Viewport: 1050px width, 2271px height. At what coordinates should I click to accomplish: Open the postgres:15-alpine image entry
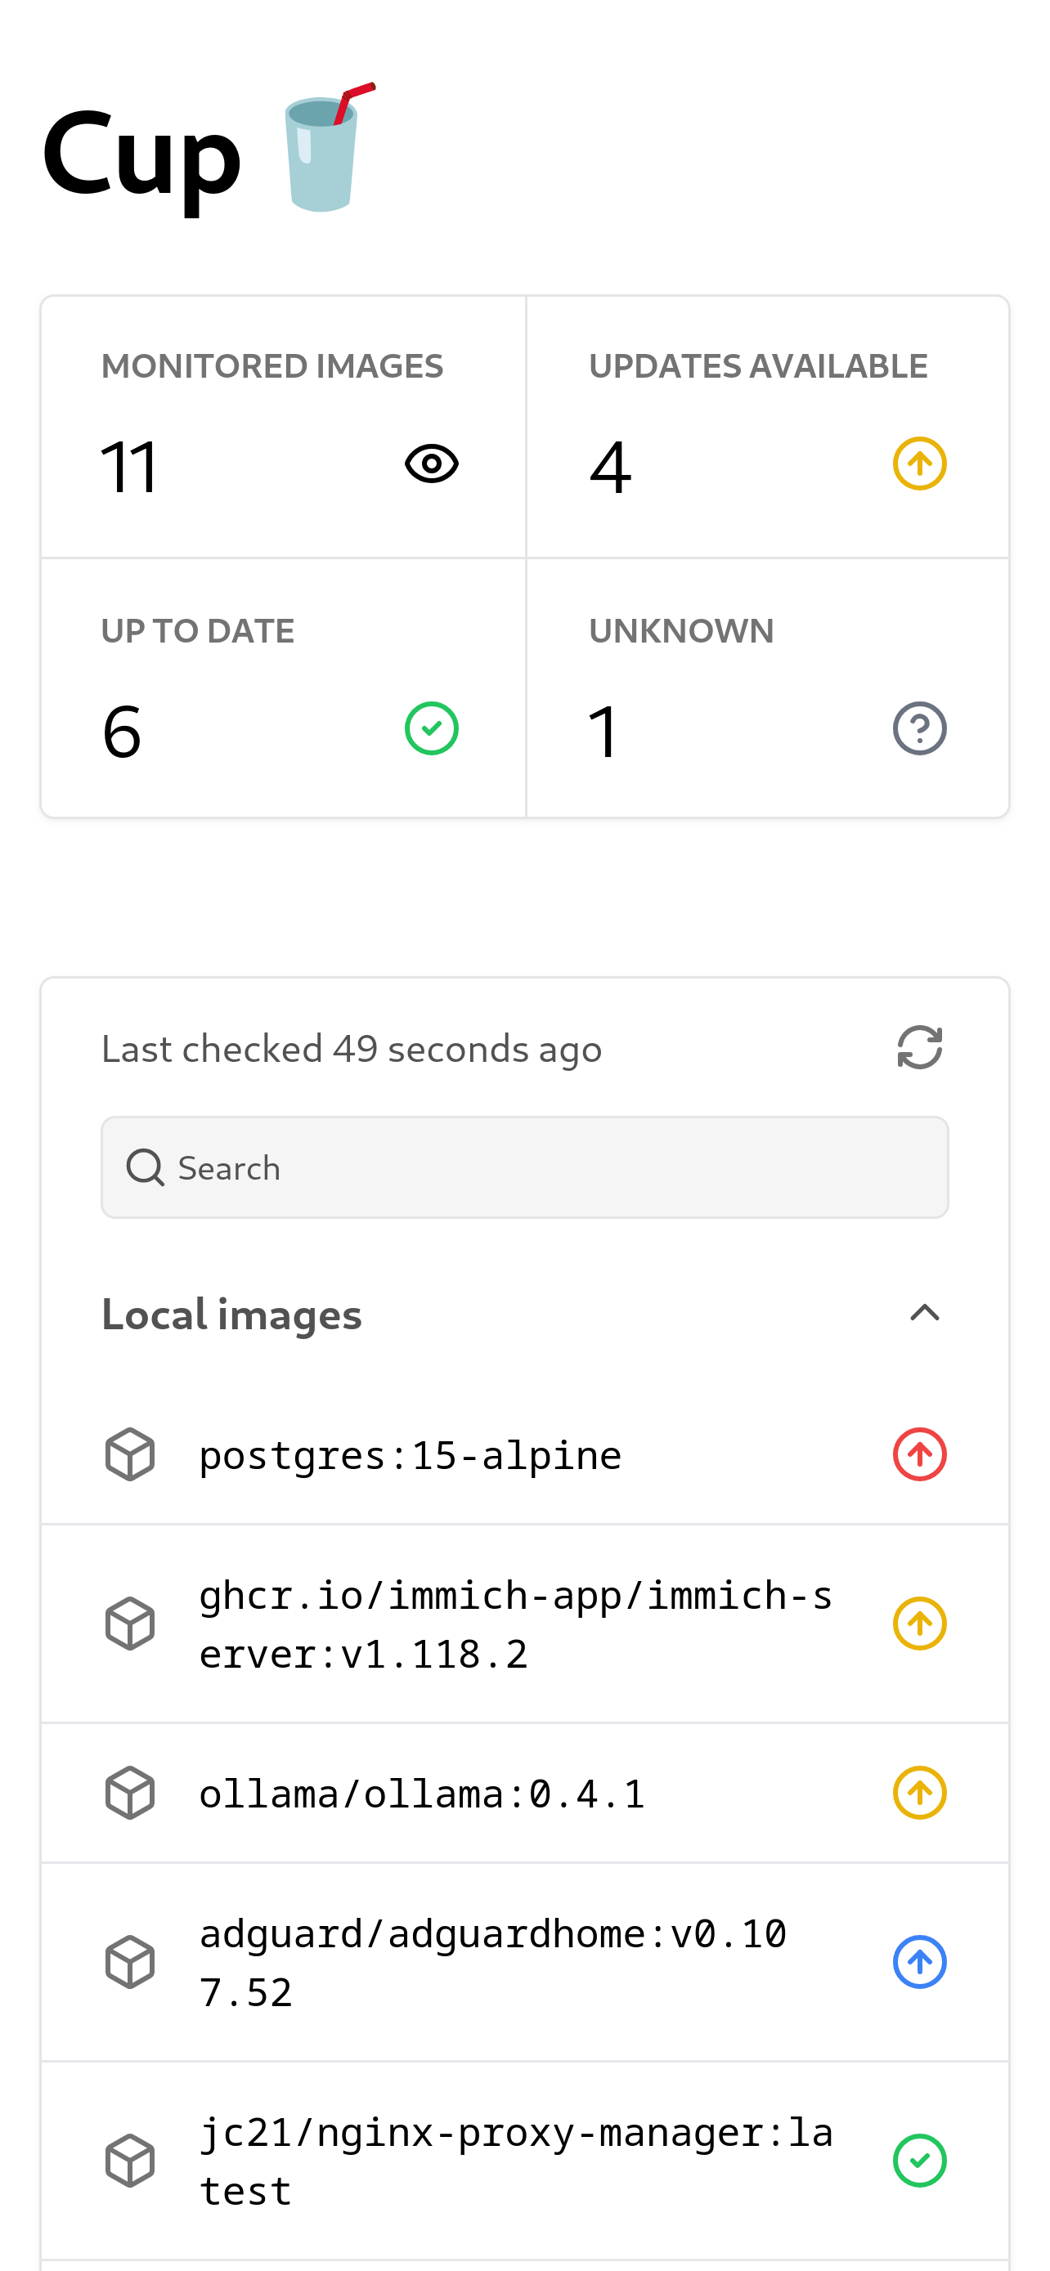pos(410,1455)
